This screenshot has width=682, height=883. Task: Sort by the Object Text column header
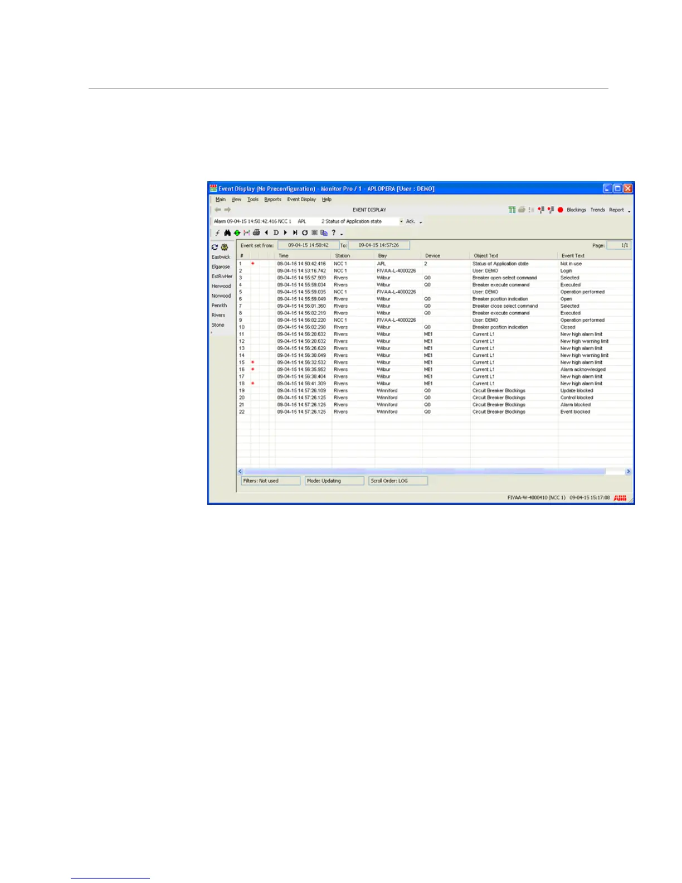(514, 256)
